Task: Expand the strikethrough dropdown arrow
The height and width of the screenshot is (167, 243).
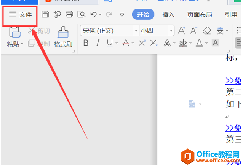Action: click(133, 43)
